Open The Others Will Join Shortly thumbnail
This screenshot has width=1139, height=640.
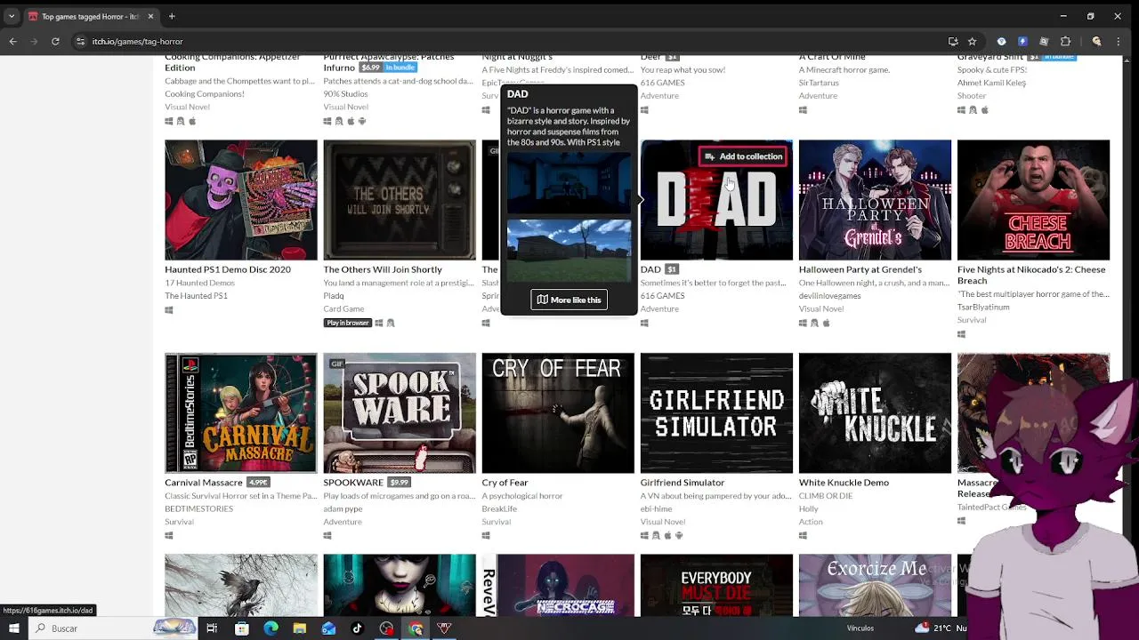400,200
